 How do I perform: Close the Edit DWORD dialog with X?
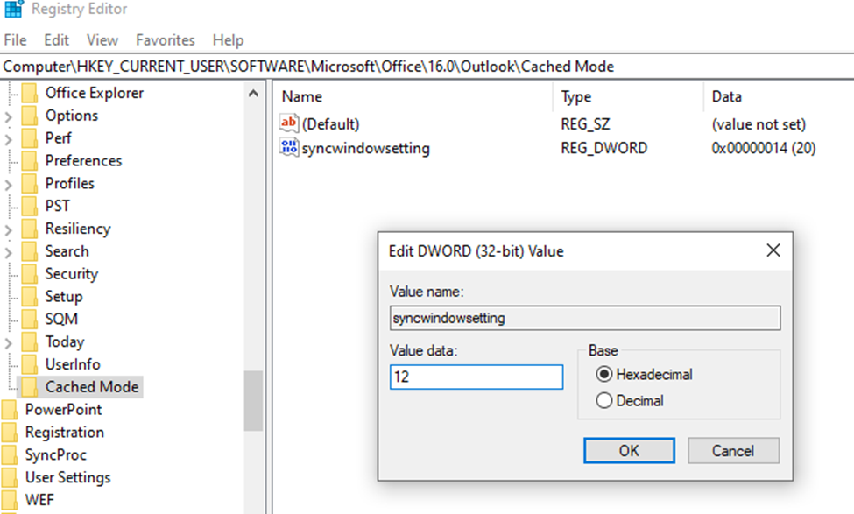773,250
